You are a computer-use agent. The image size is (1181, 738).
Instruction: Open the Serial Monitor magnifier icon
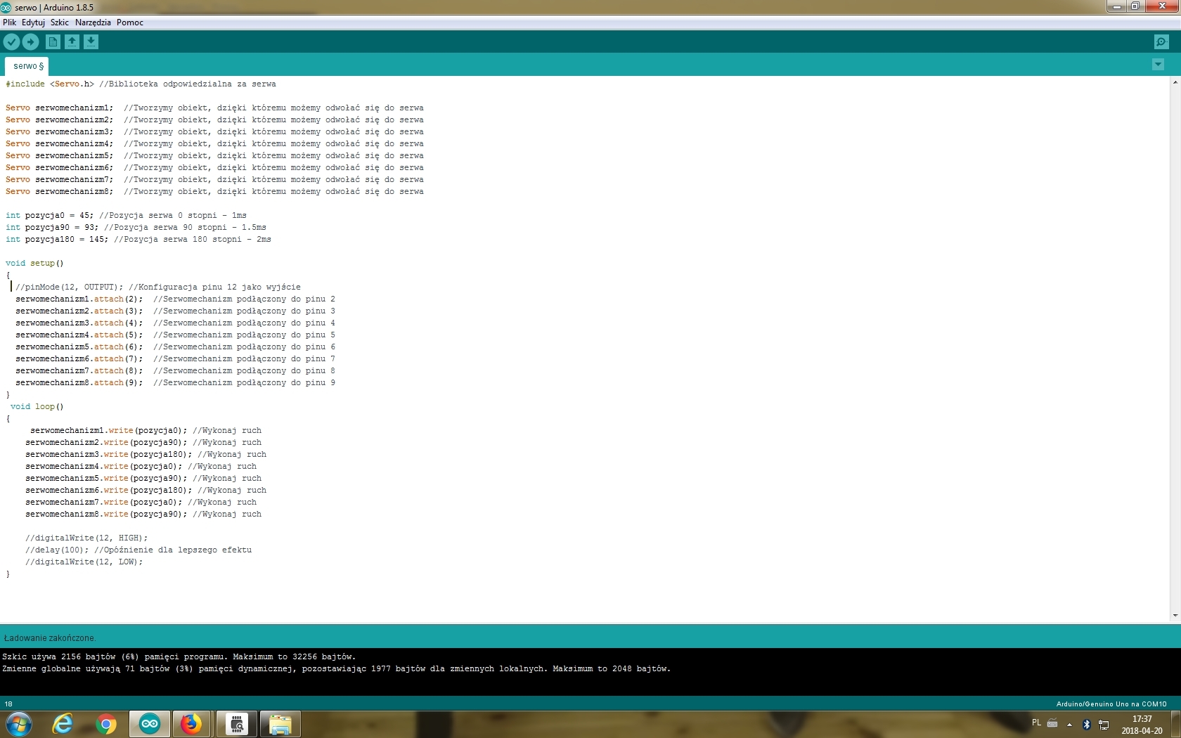1161,42
